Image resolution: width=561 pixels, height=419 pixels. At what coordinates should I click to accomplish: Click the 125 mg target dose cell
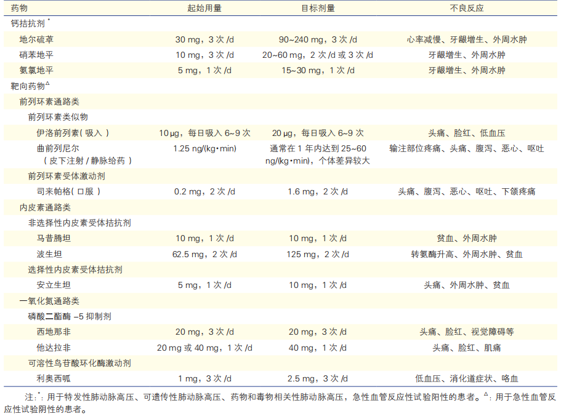click(317, 254)
